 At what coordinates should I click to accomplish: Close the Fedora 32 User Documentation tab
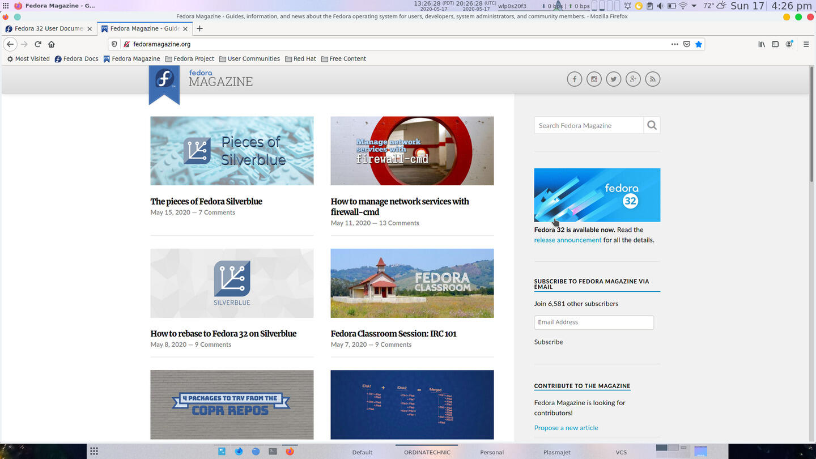[x=90, y=28]
